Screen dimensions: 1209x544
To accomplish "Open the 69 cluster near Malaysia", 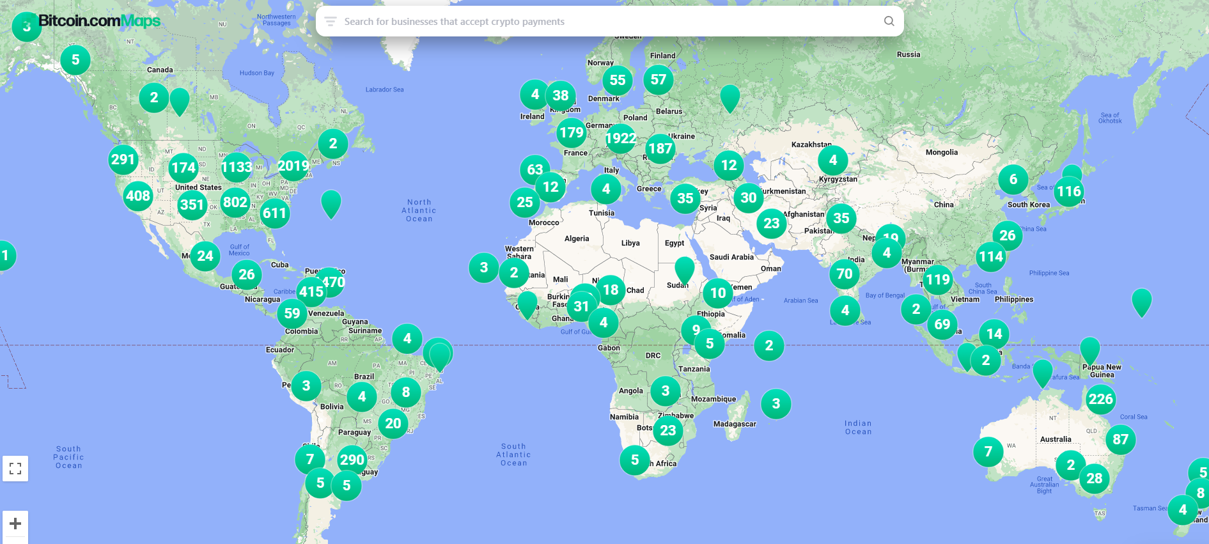I will click(x=942, y=324).
